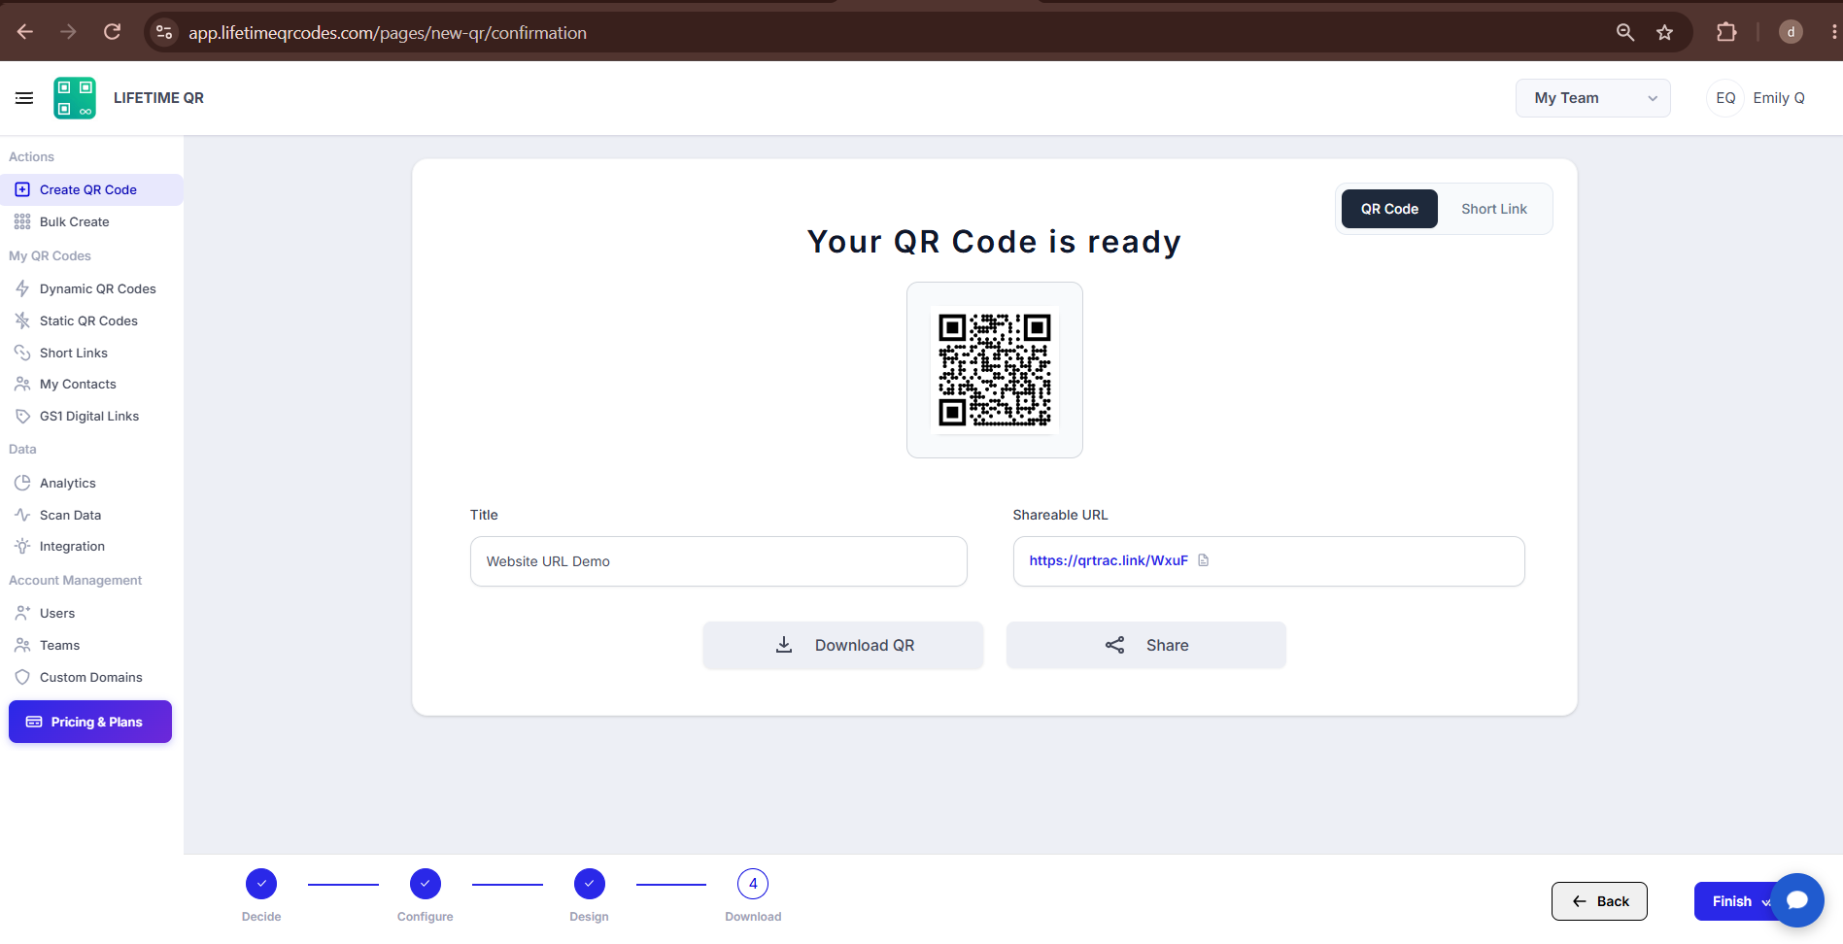This screenshot has width=1843, height=944.
Task: View site information icon in address bar
Action: [164, 32]
